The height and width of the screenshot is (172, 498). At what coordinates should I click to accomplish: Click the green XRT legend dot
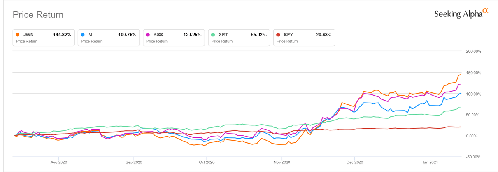214,35
